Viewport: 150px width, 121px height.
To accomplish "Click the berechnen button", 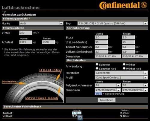I will click(x=106, y=100).
